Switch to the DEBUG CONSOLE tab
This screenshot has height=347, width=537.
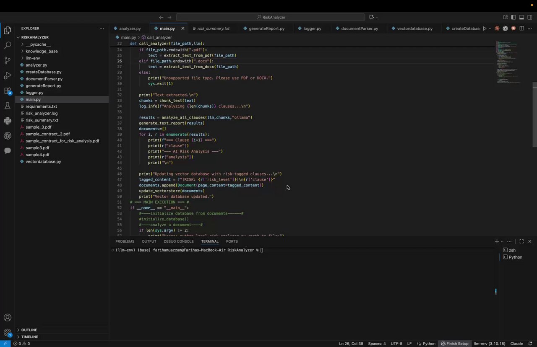click(x=179, y=241)
